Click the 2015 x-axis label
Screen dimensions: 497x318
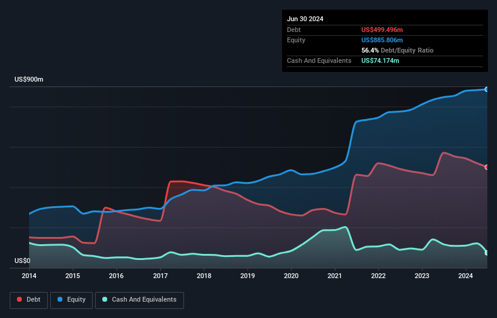point(73,276)
